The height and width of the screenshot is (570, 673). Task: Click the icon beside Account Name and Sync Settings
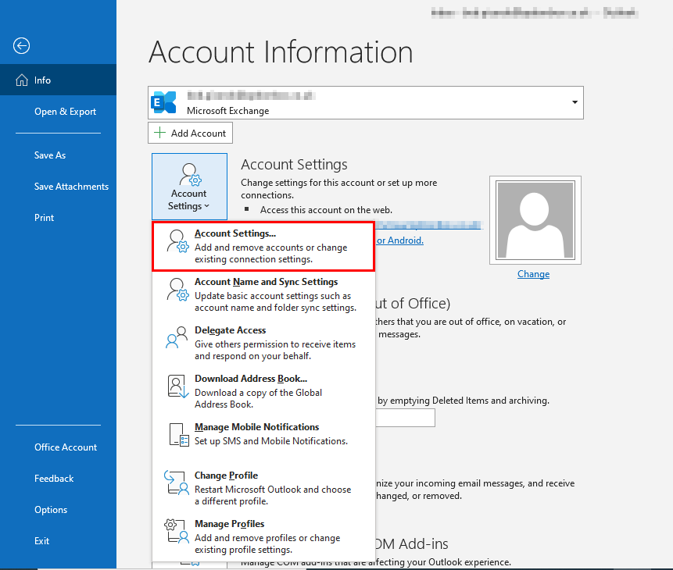click(177, 290)
